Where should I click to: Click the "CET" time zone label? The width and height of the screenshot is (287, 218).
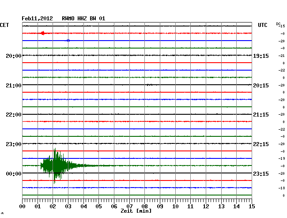pos(4,25)
